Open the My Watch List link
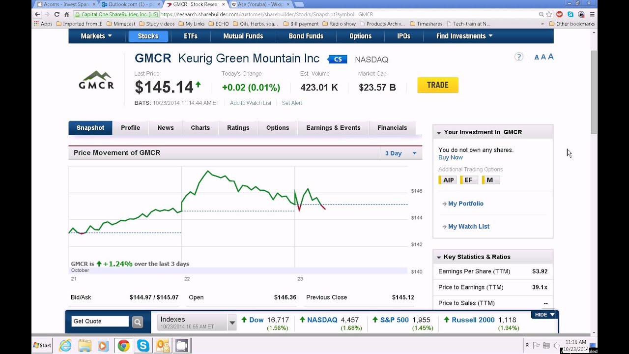629x354 pixels. click(x=468, y=227)
